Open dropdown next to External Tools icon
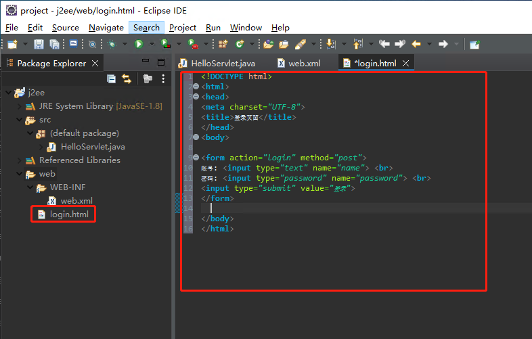This screenshot has height=339, width=532. (x=206, y=44)
